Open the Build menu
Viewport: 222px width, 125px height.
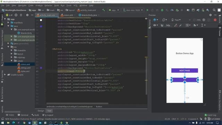pos(56,6)
